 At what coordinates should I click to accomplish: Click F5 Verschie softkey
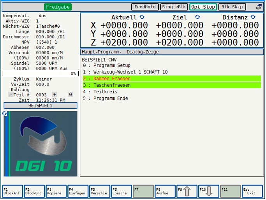[100, 191]
